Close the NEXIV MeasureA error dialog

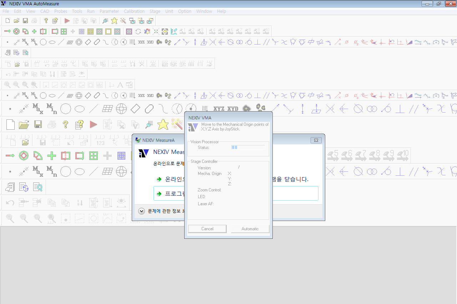[316, 140]
